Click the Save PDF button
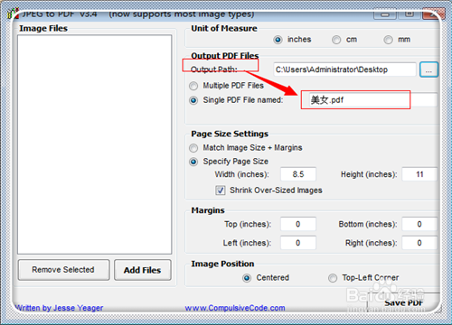Screen dimensions: 452x325 pyautogui.click(x=403, y=302)
